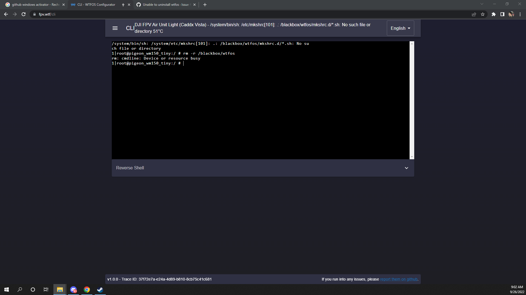Click the browser profile avatar
This screenshot has width=526, height=295.
click(x=511, y=14)
